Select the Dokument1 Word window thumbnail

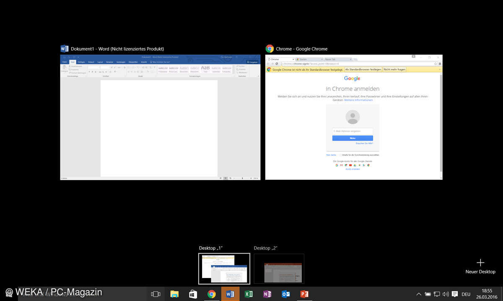coord(160,117)
